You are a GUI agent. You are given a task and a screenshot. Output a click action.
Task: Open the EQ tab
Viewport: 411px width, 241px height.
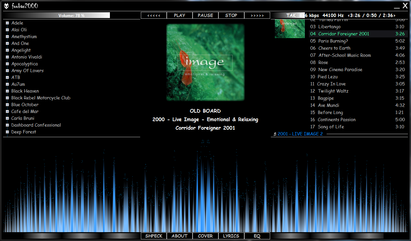click(x=257, y=236)
